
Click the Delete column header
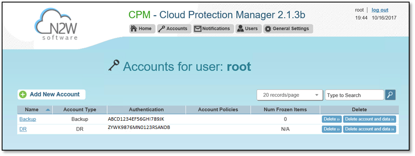coord(360,109)
